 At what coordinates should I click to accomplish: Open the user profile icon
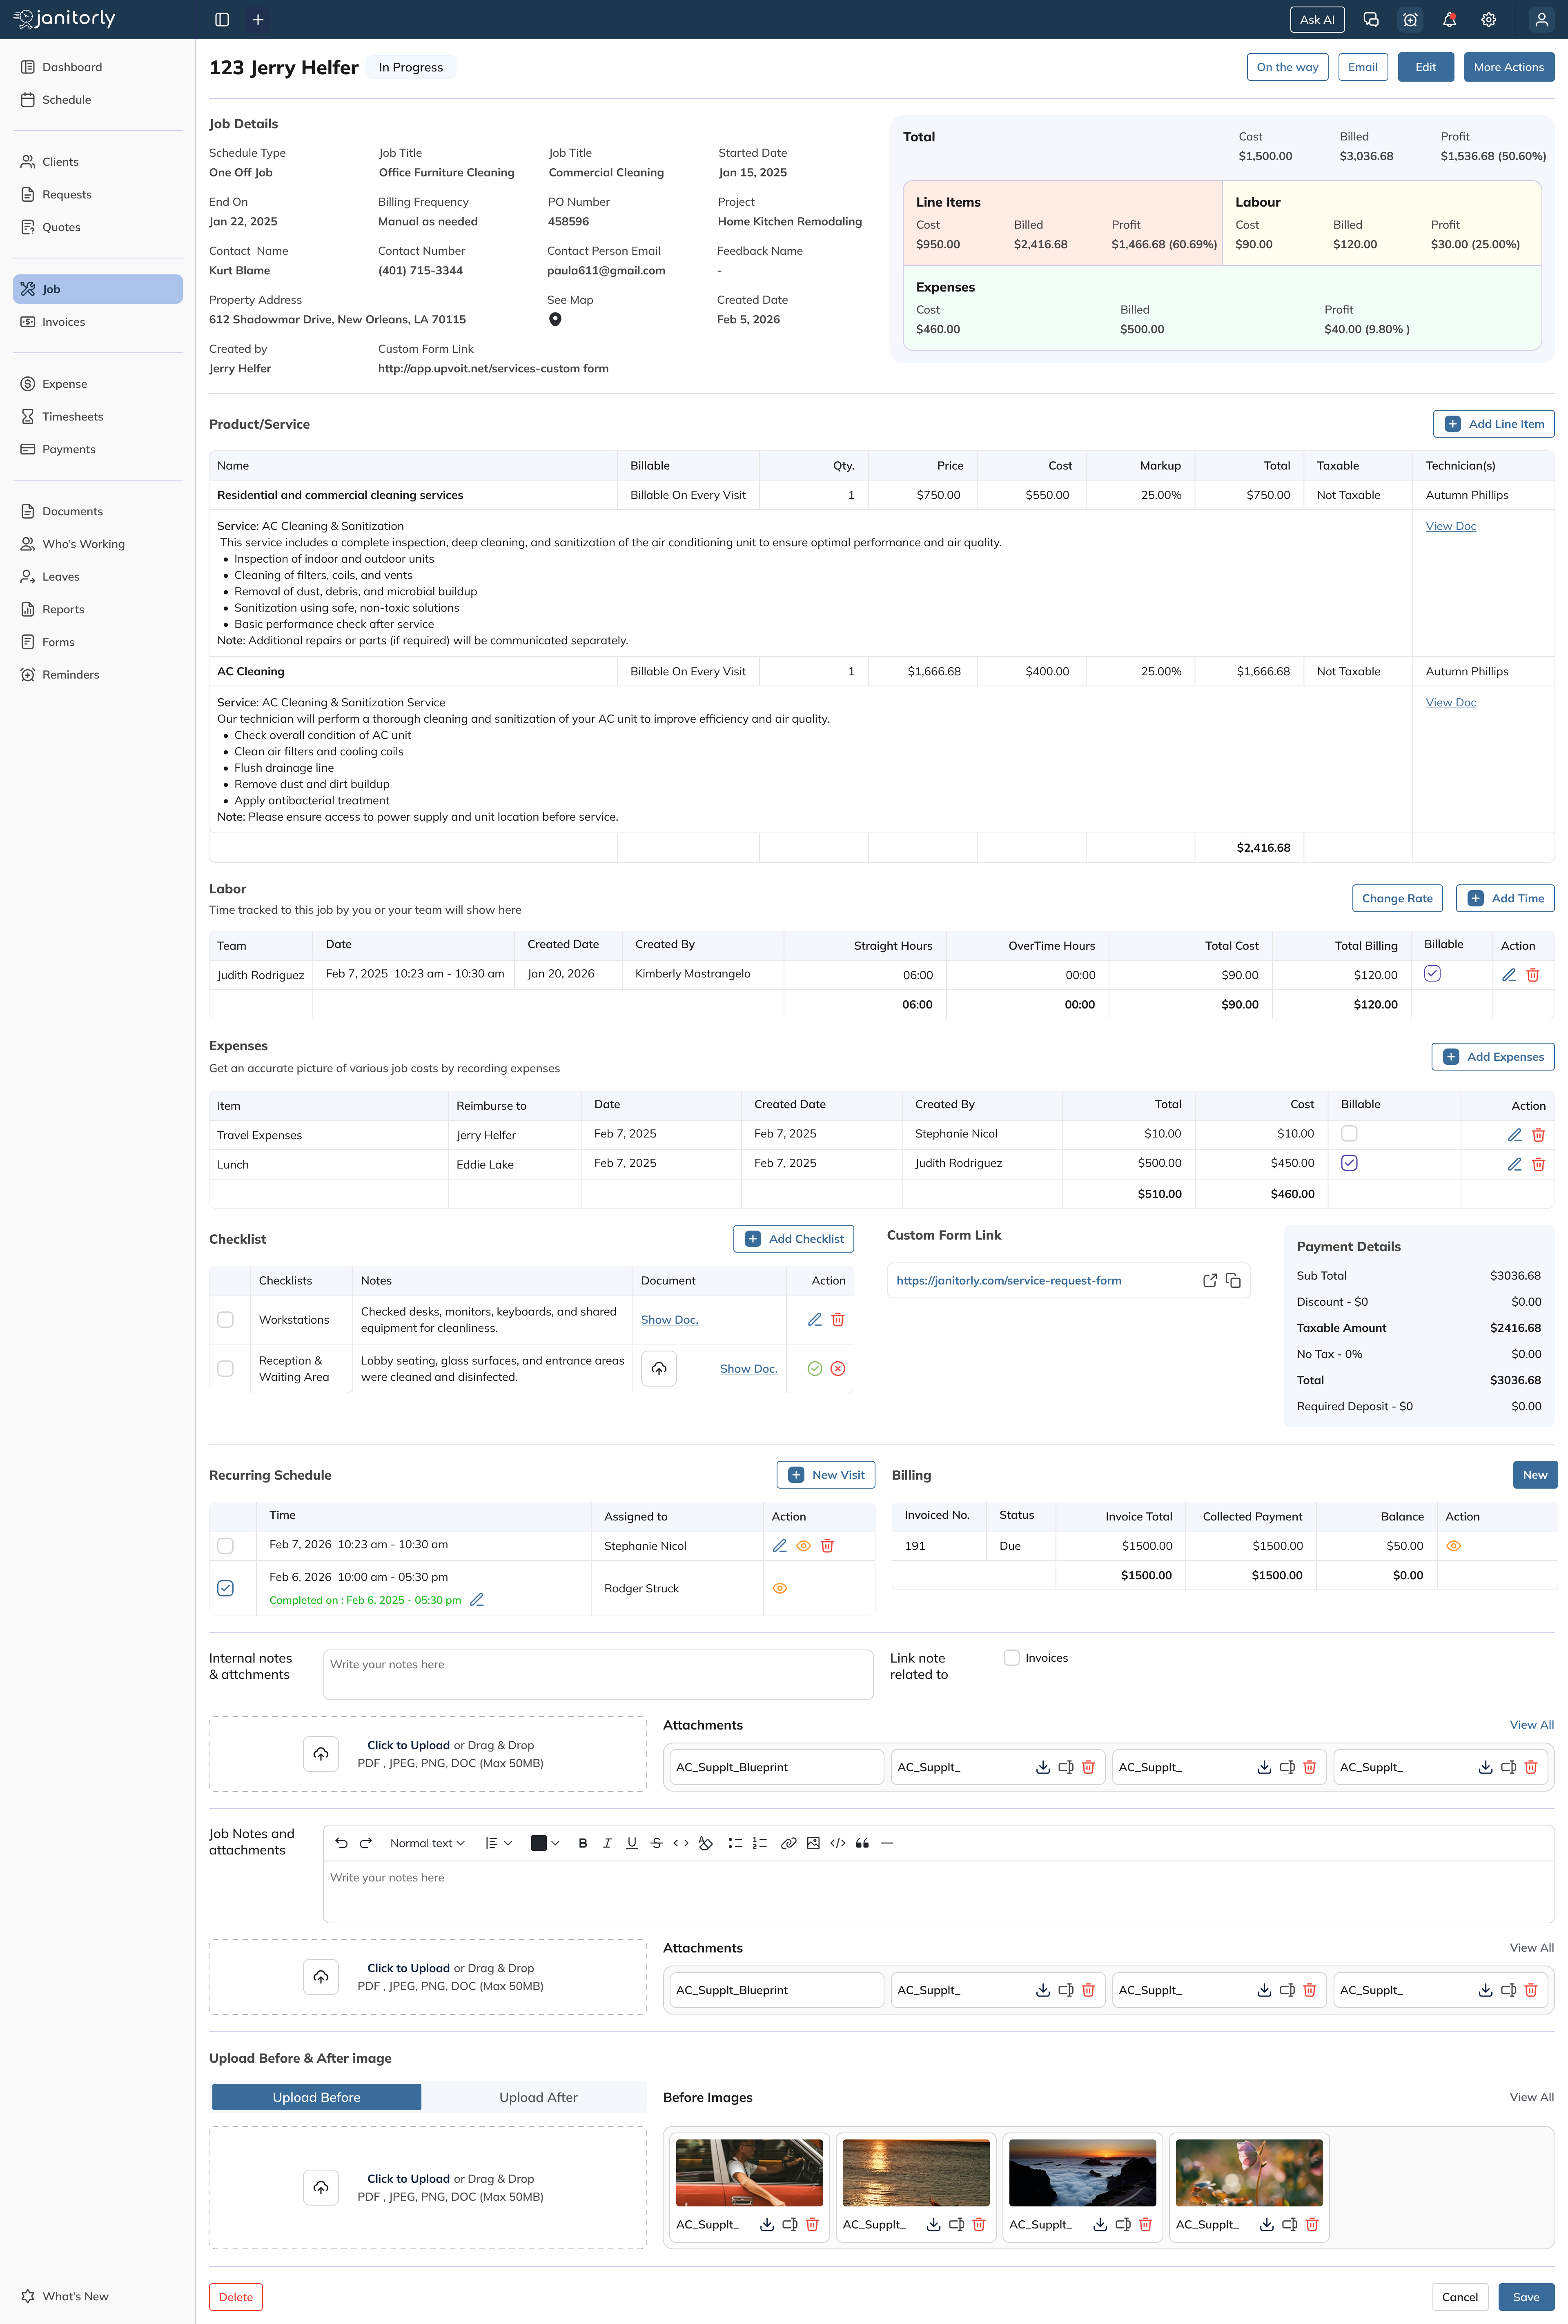(1541, 20)
